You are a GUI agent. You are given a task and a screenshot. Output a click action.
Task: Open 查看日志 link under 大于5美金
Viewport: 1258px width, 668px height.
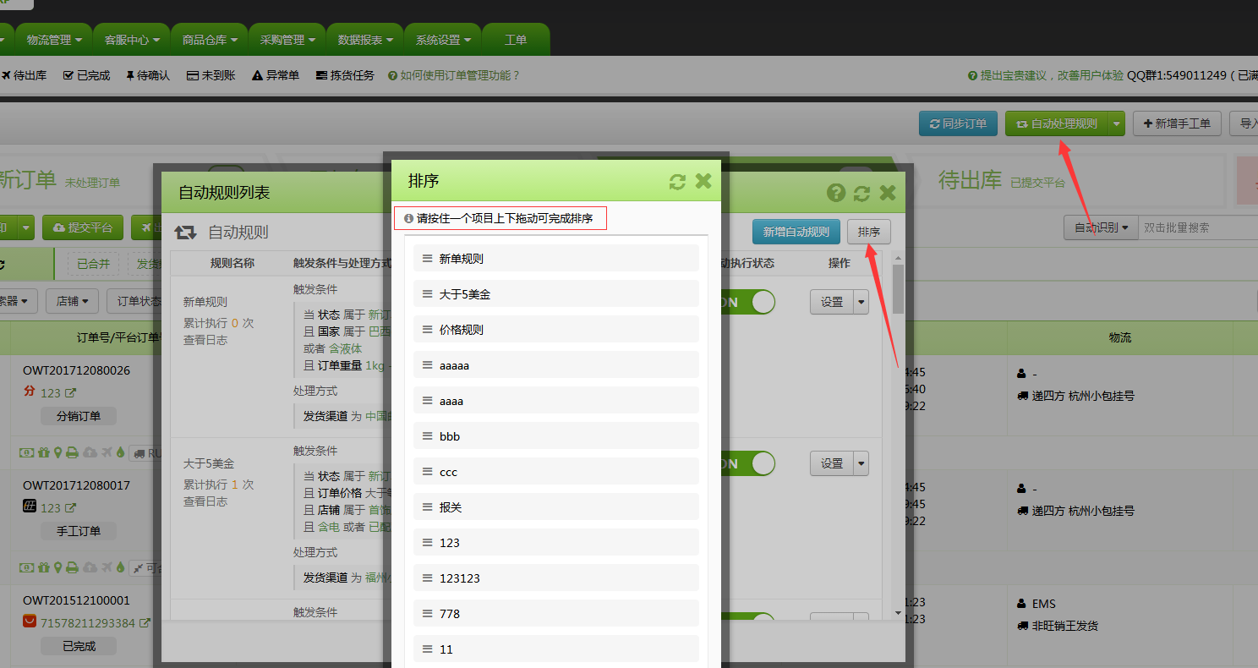205,501
